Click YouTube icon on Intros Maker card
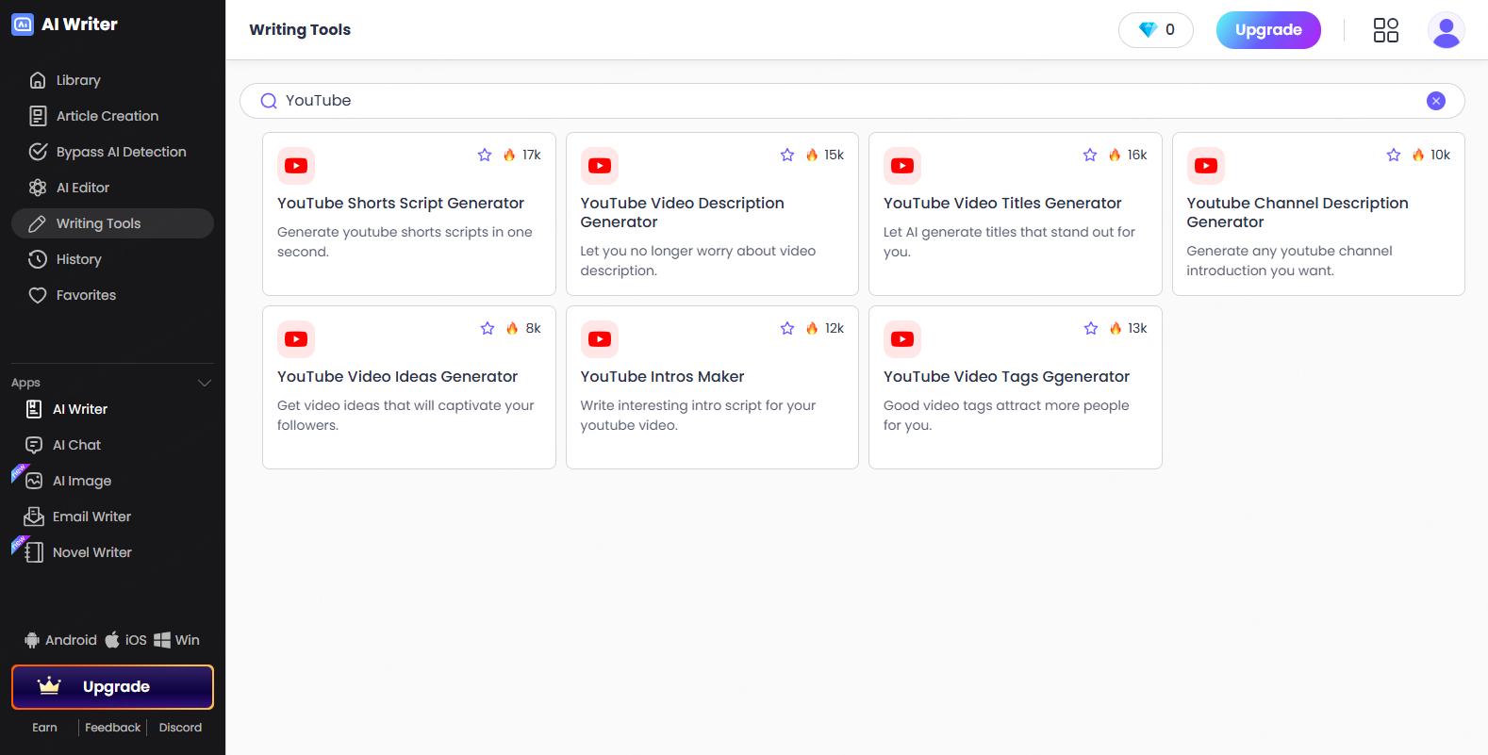Image resolution: width=1488 pixels, height=755 pixels. [600, 339]
